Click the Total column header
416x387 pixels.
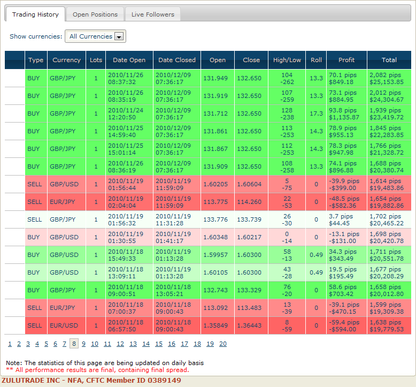[x=389, y=60]
